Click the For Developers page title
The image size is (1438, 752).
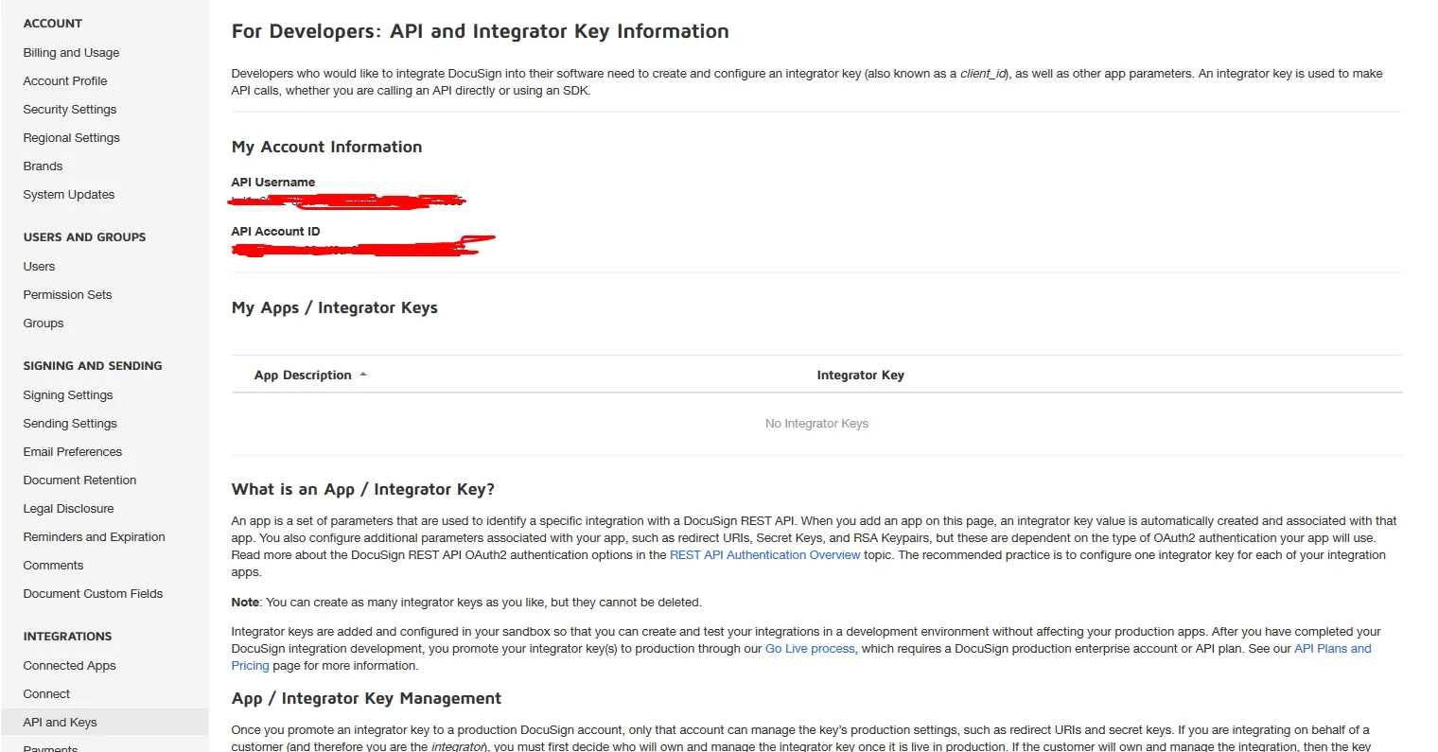tap(481, 32)
